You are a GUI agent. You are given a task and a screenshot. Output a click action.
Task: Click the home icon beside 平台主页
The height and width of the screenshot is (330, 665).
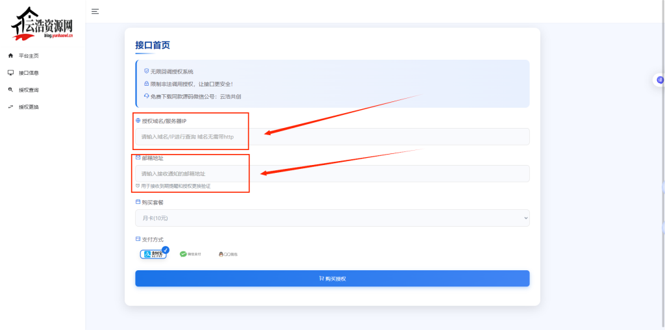pos(10,56)
